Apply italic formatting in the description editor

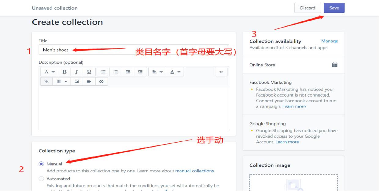tap(76, 72)
